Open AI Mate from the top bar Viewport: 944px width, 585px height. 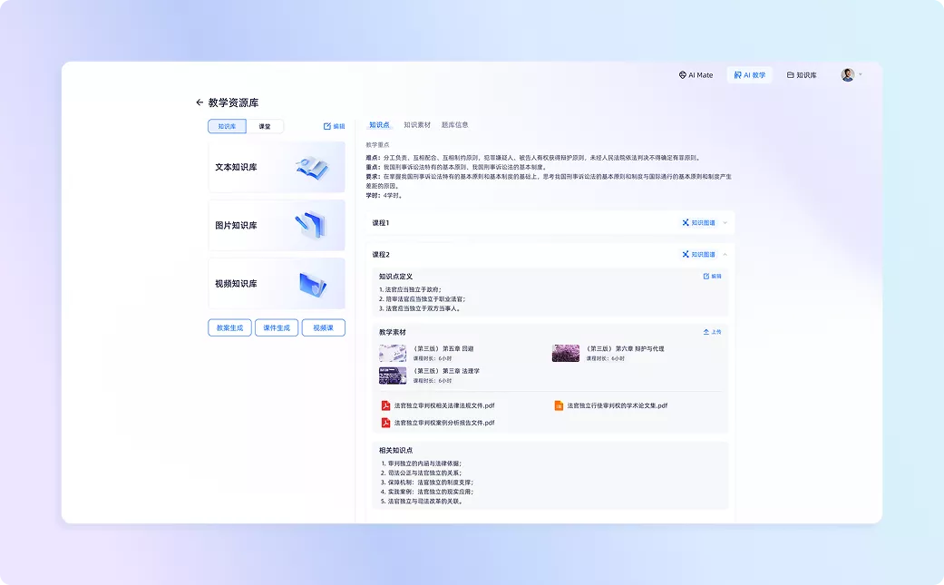696,75
